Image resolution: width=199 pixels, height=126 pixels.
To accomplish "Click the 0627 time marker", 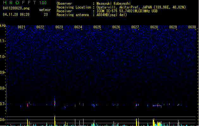I will click(x=135, y=27).
